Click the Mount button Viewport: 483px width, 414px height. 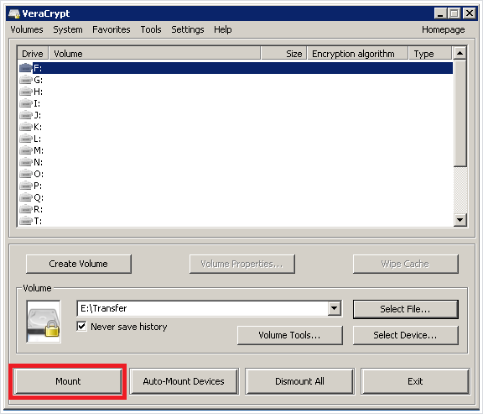[68, 381]
